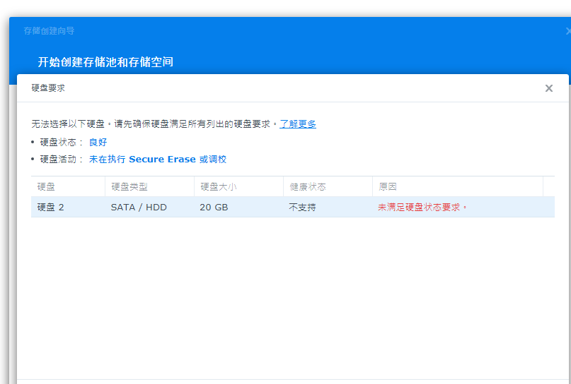Click the 存储创建向导 window title
The height and width of the screenshot is (384, 571).
[49, 31]
